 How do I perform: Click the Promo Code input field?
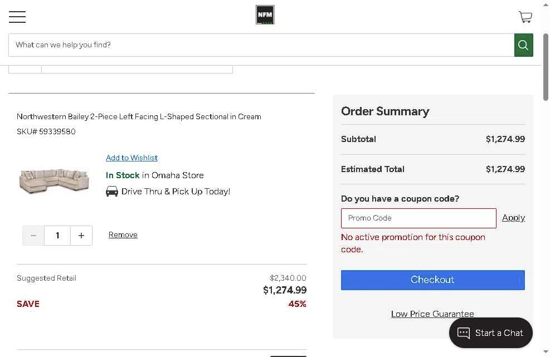tap(418, 218)
